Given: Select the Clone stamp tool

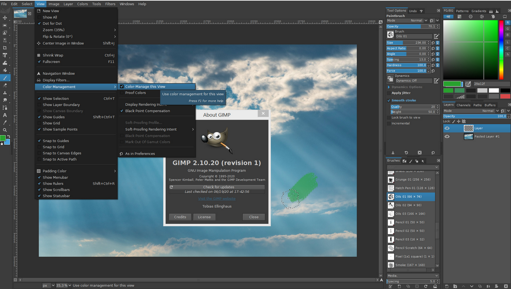Looking at the screenshot, I should coord(5,93).
